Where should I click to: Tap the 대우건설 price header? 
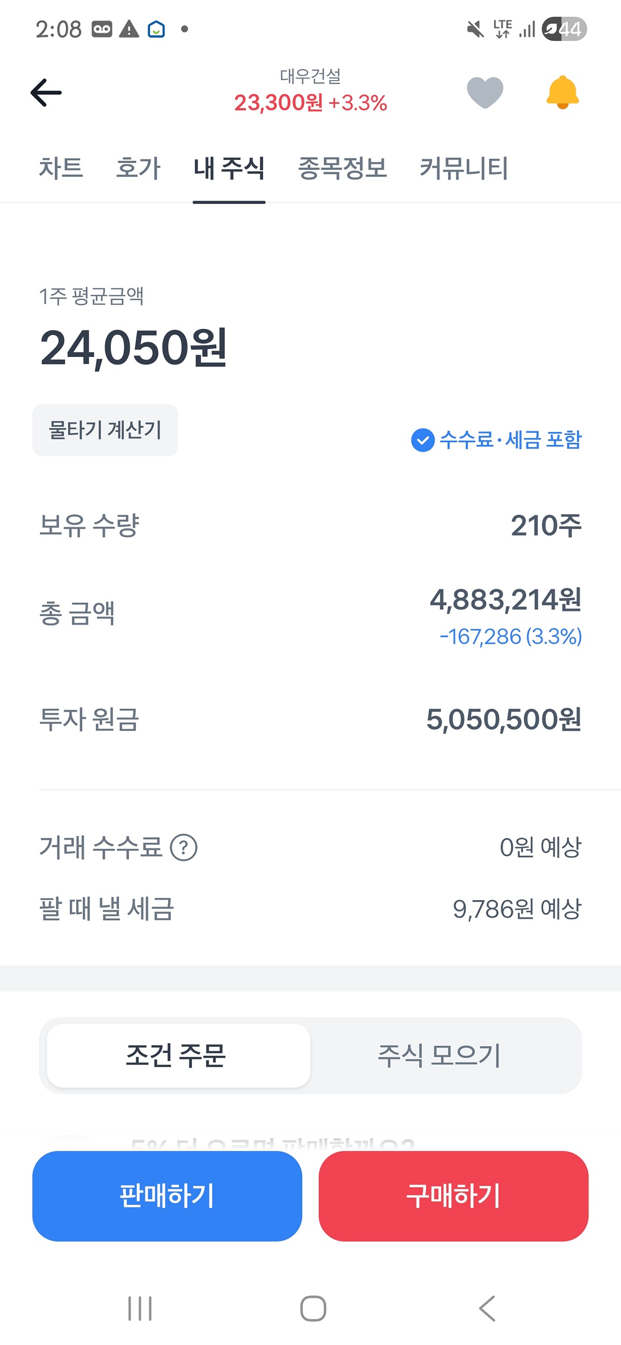[x=310, y=92]
